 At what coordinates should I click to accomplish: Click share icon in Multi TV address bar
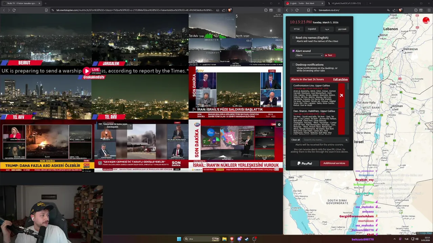coord(224,10)
